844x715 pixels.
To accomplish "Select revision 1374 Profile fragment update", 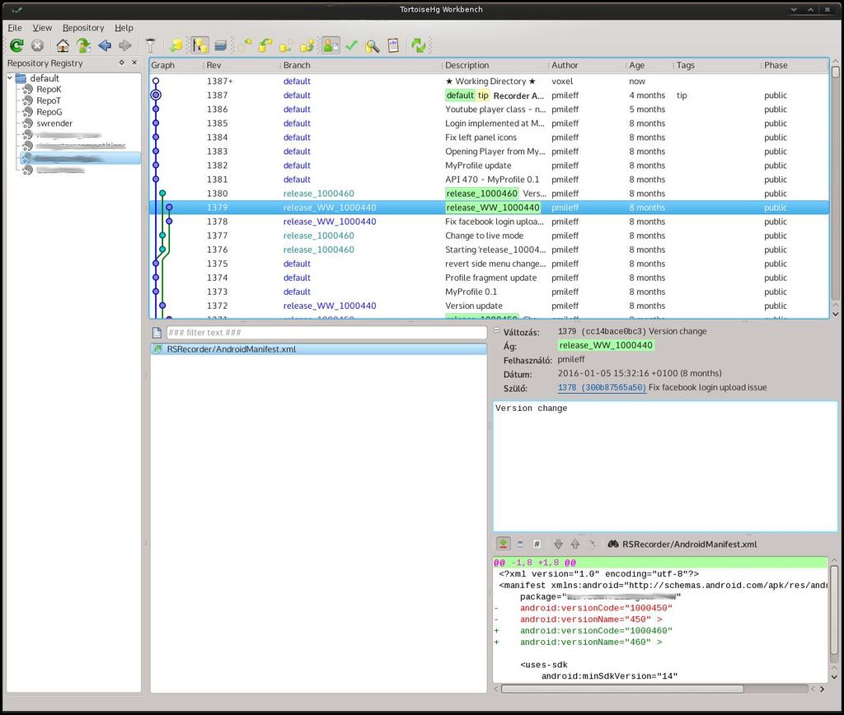I will point(489,278).
